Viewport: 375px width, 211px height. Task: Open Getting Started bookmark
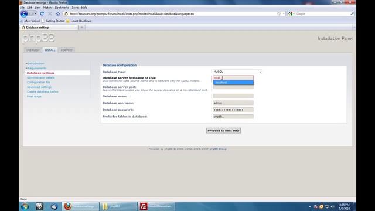tap(53, 21)
